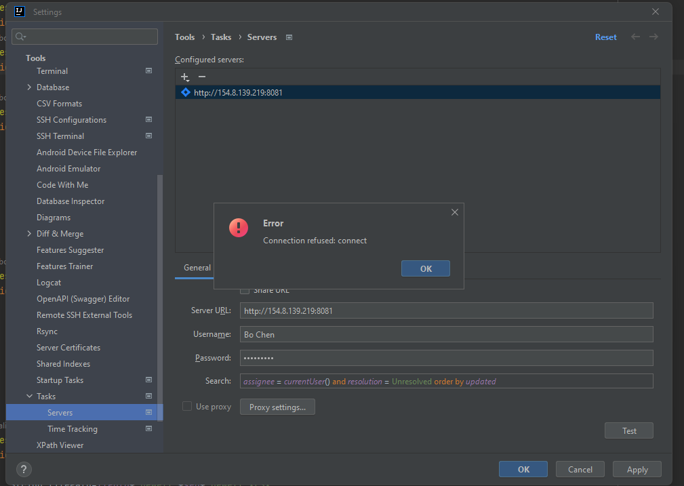Click the forward navigation arrow

[x=653, y=37]
